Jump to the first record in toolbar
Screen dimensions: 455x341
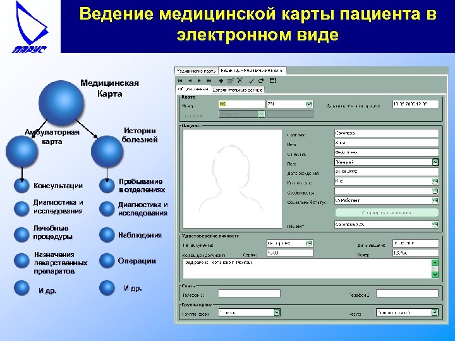coord(180,81)
